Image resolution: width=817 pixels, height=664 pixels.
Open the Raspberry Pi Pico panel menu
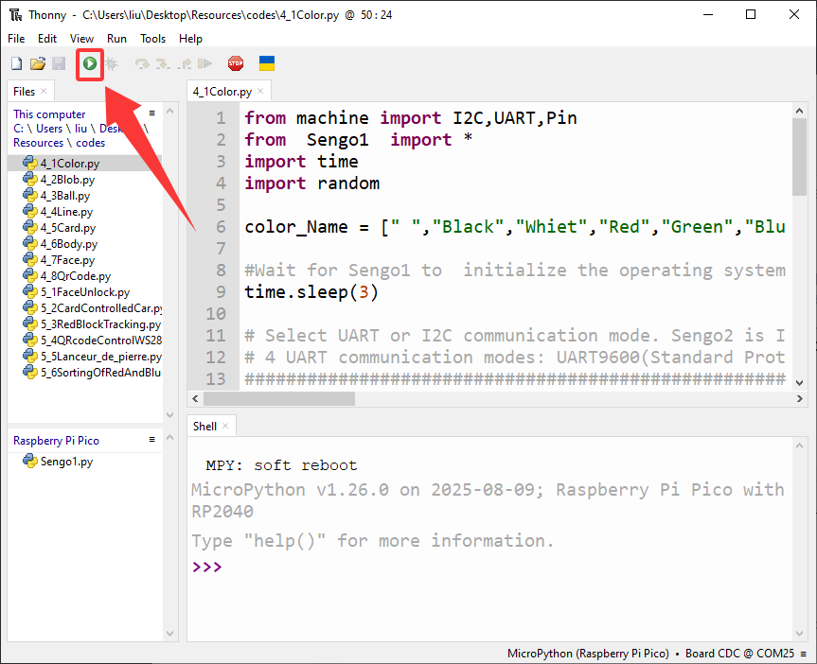[x=152, y=440]
